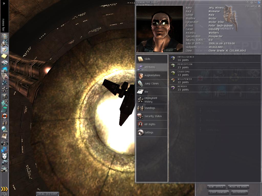Click the circle button in Character Sheet header
This screenshot has height=196, width=262.
[x=252, y=2]
